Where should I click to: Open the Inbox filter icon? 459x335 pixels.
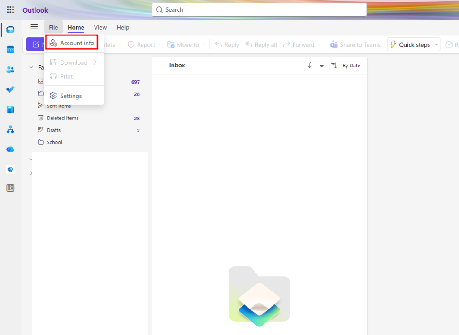321,66
